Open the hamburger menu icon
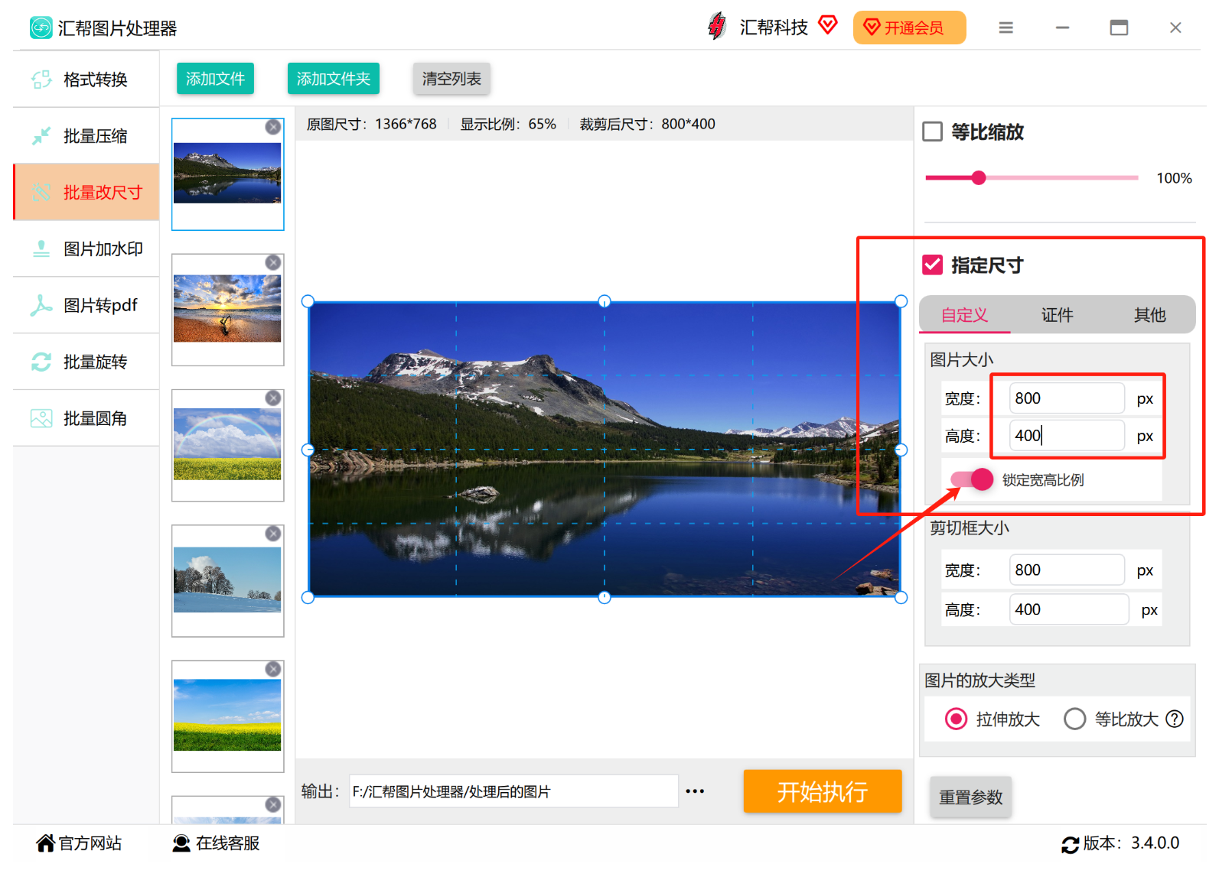 pos(1006,28)
